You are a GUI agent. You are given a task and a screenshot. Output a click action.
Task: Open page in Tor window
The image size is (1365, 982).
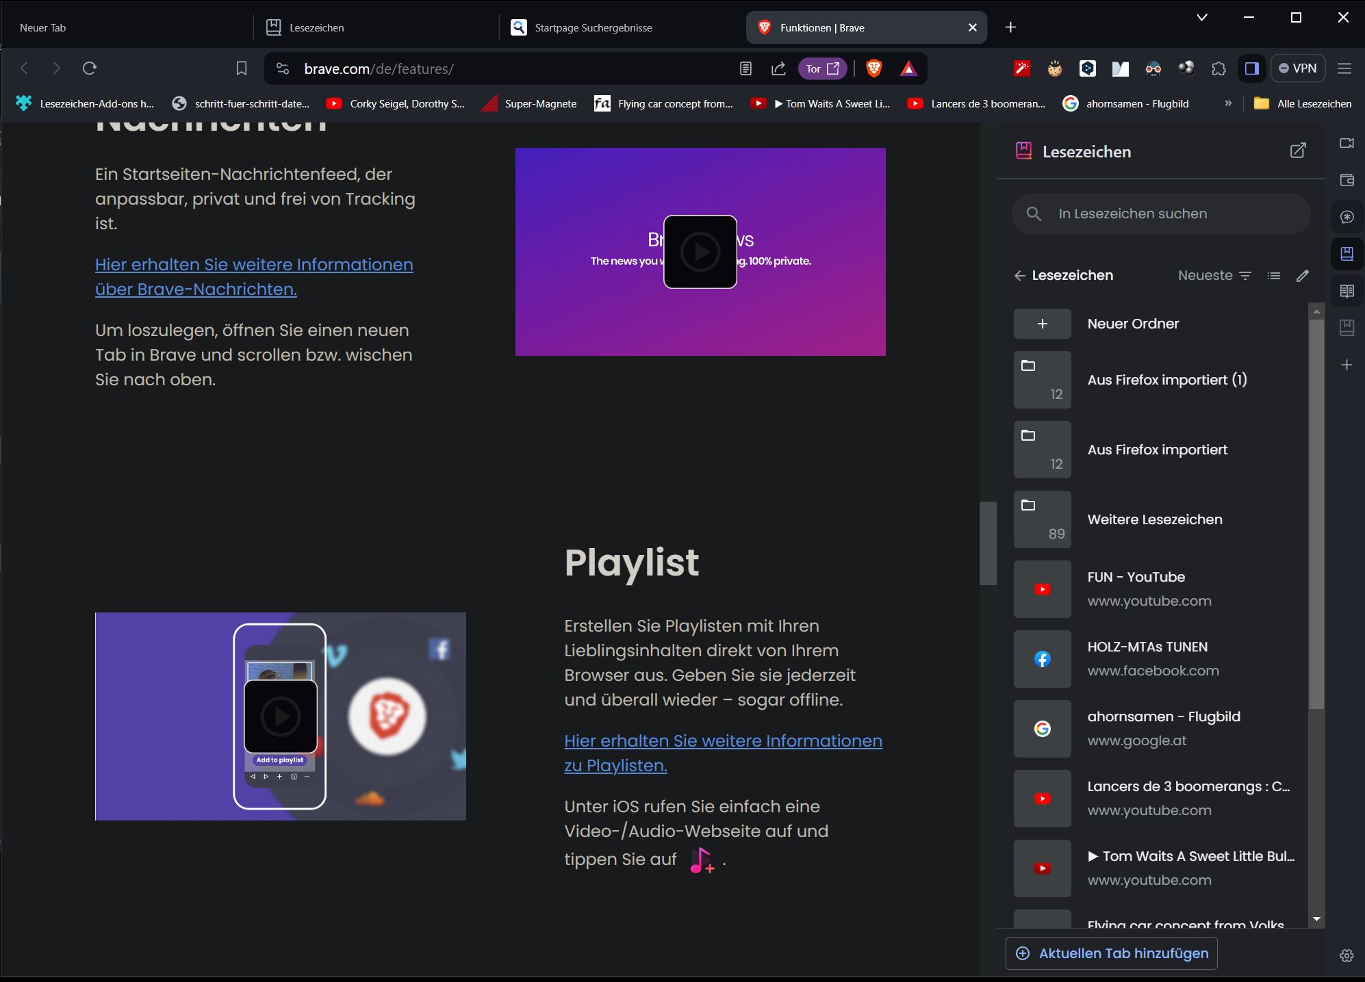[x=822, y=68]
